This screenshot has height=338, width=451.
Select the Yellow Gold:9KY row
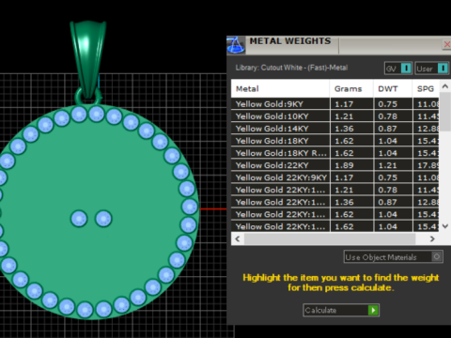pos(335,104)
